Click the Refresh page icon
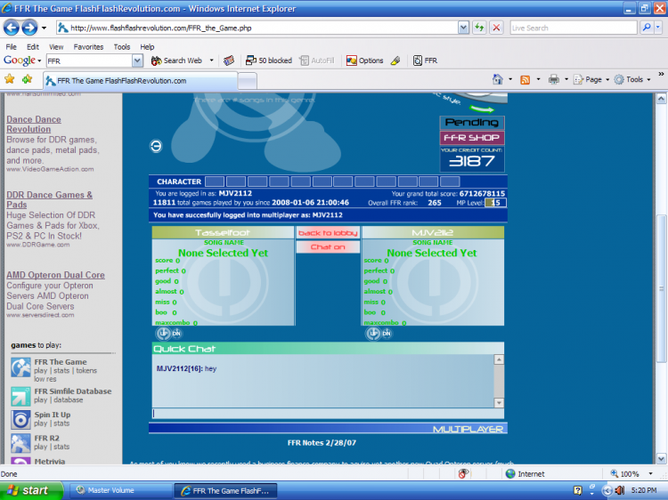 tap(480, 28)
